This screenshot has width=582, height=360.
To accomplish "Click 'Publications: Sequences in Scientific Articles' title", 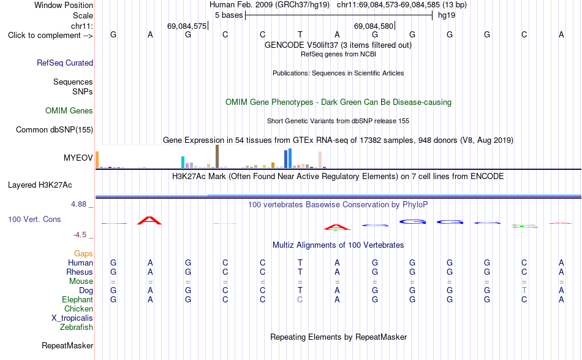I will coord(338,73).
